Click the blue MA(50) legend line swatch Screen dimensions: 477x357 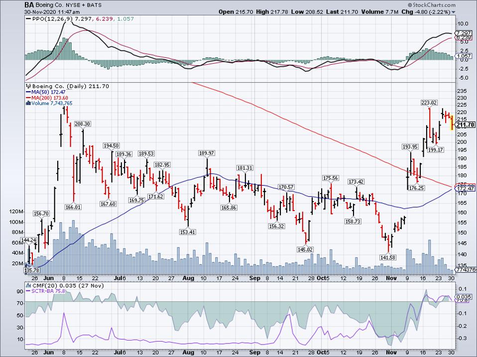click(x=28, y=92)
